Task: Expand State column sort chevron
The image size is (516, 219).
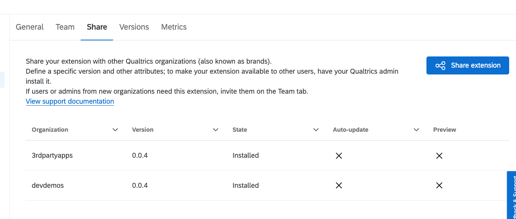Action: tap(316, 130)
